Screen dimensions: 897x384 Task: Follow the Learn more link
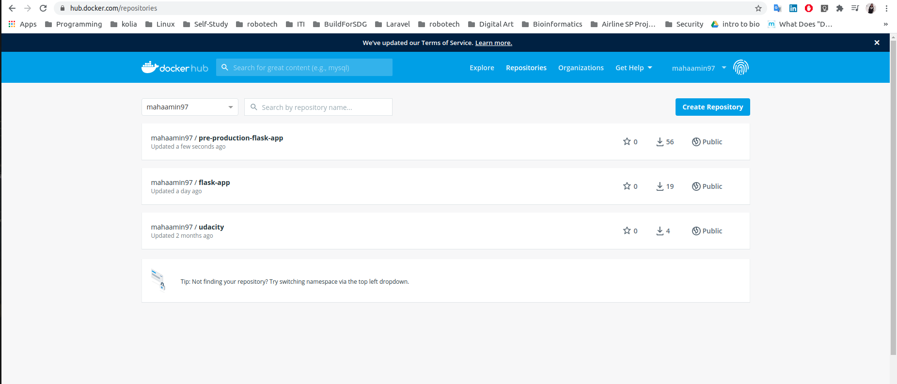tap(493, 43)
